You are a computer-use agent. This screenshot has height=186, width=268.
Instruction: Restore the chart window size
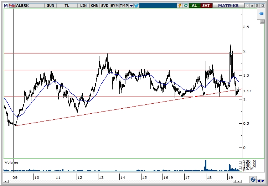pyautogui.click(x=257, y=6)
